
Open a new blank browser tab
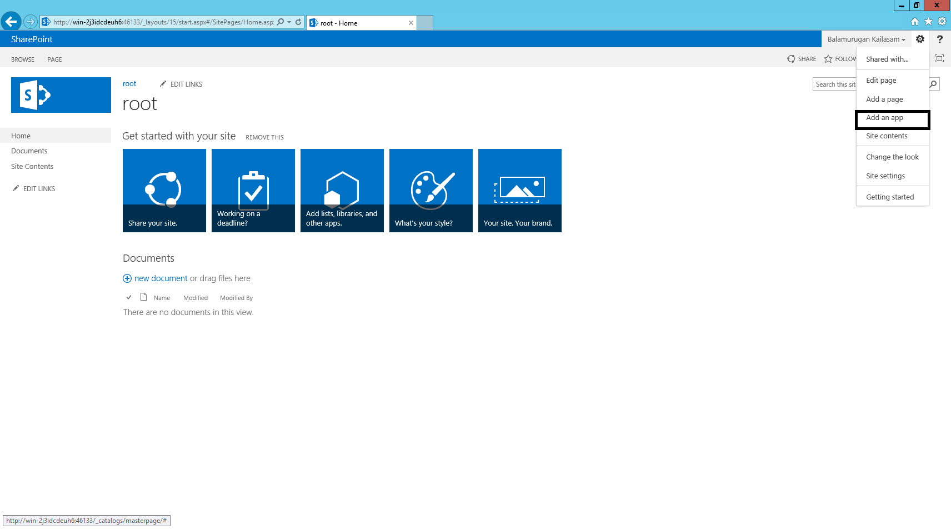[x=425, y=23]
